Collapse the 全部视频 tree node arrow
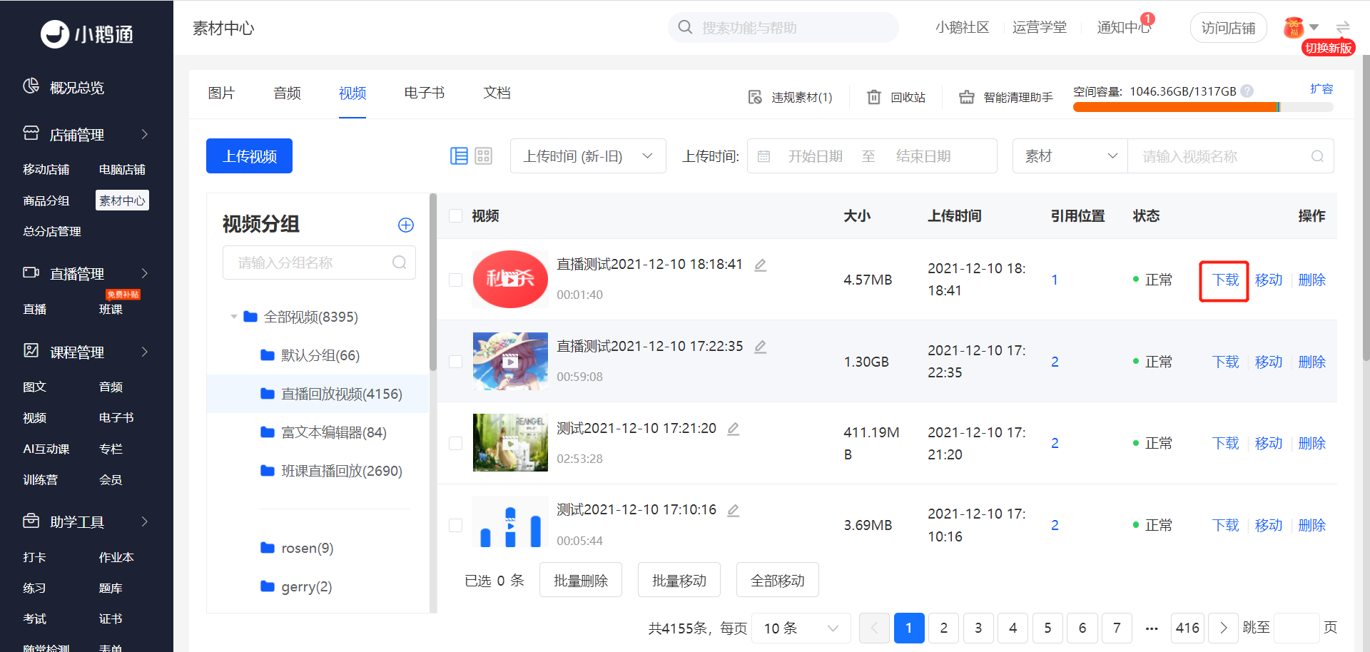This screenshot has width=1370, height=652. pyautogui.click(x=233, y=317)
